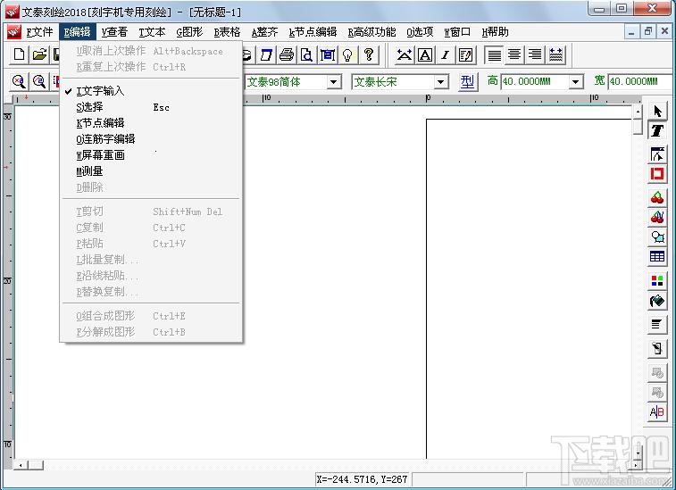
Task: Open the 查看 menu
Action: (114, 32)
